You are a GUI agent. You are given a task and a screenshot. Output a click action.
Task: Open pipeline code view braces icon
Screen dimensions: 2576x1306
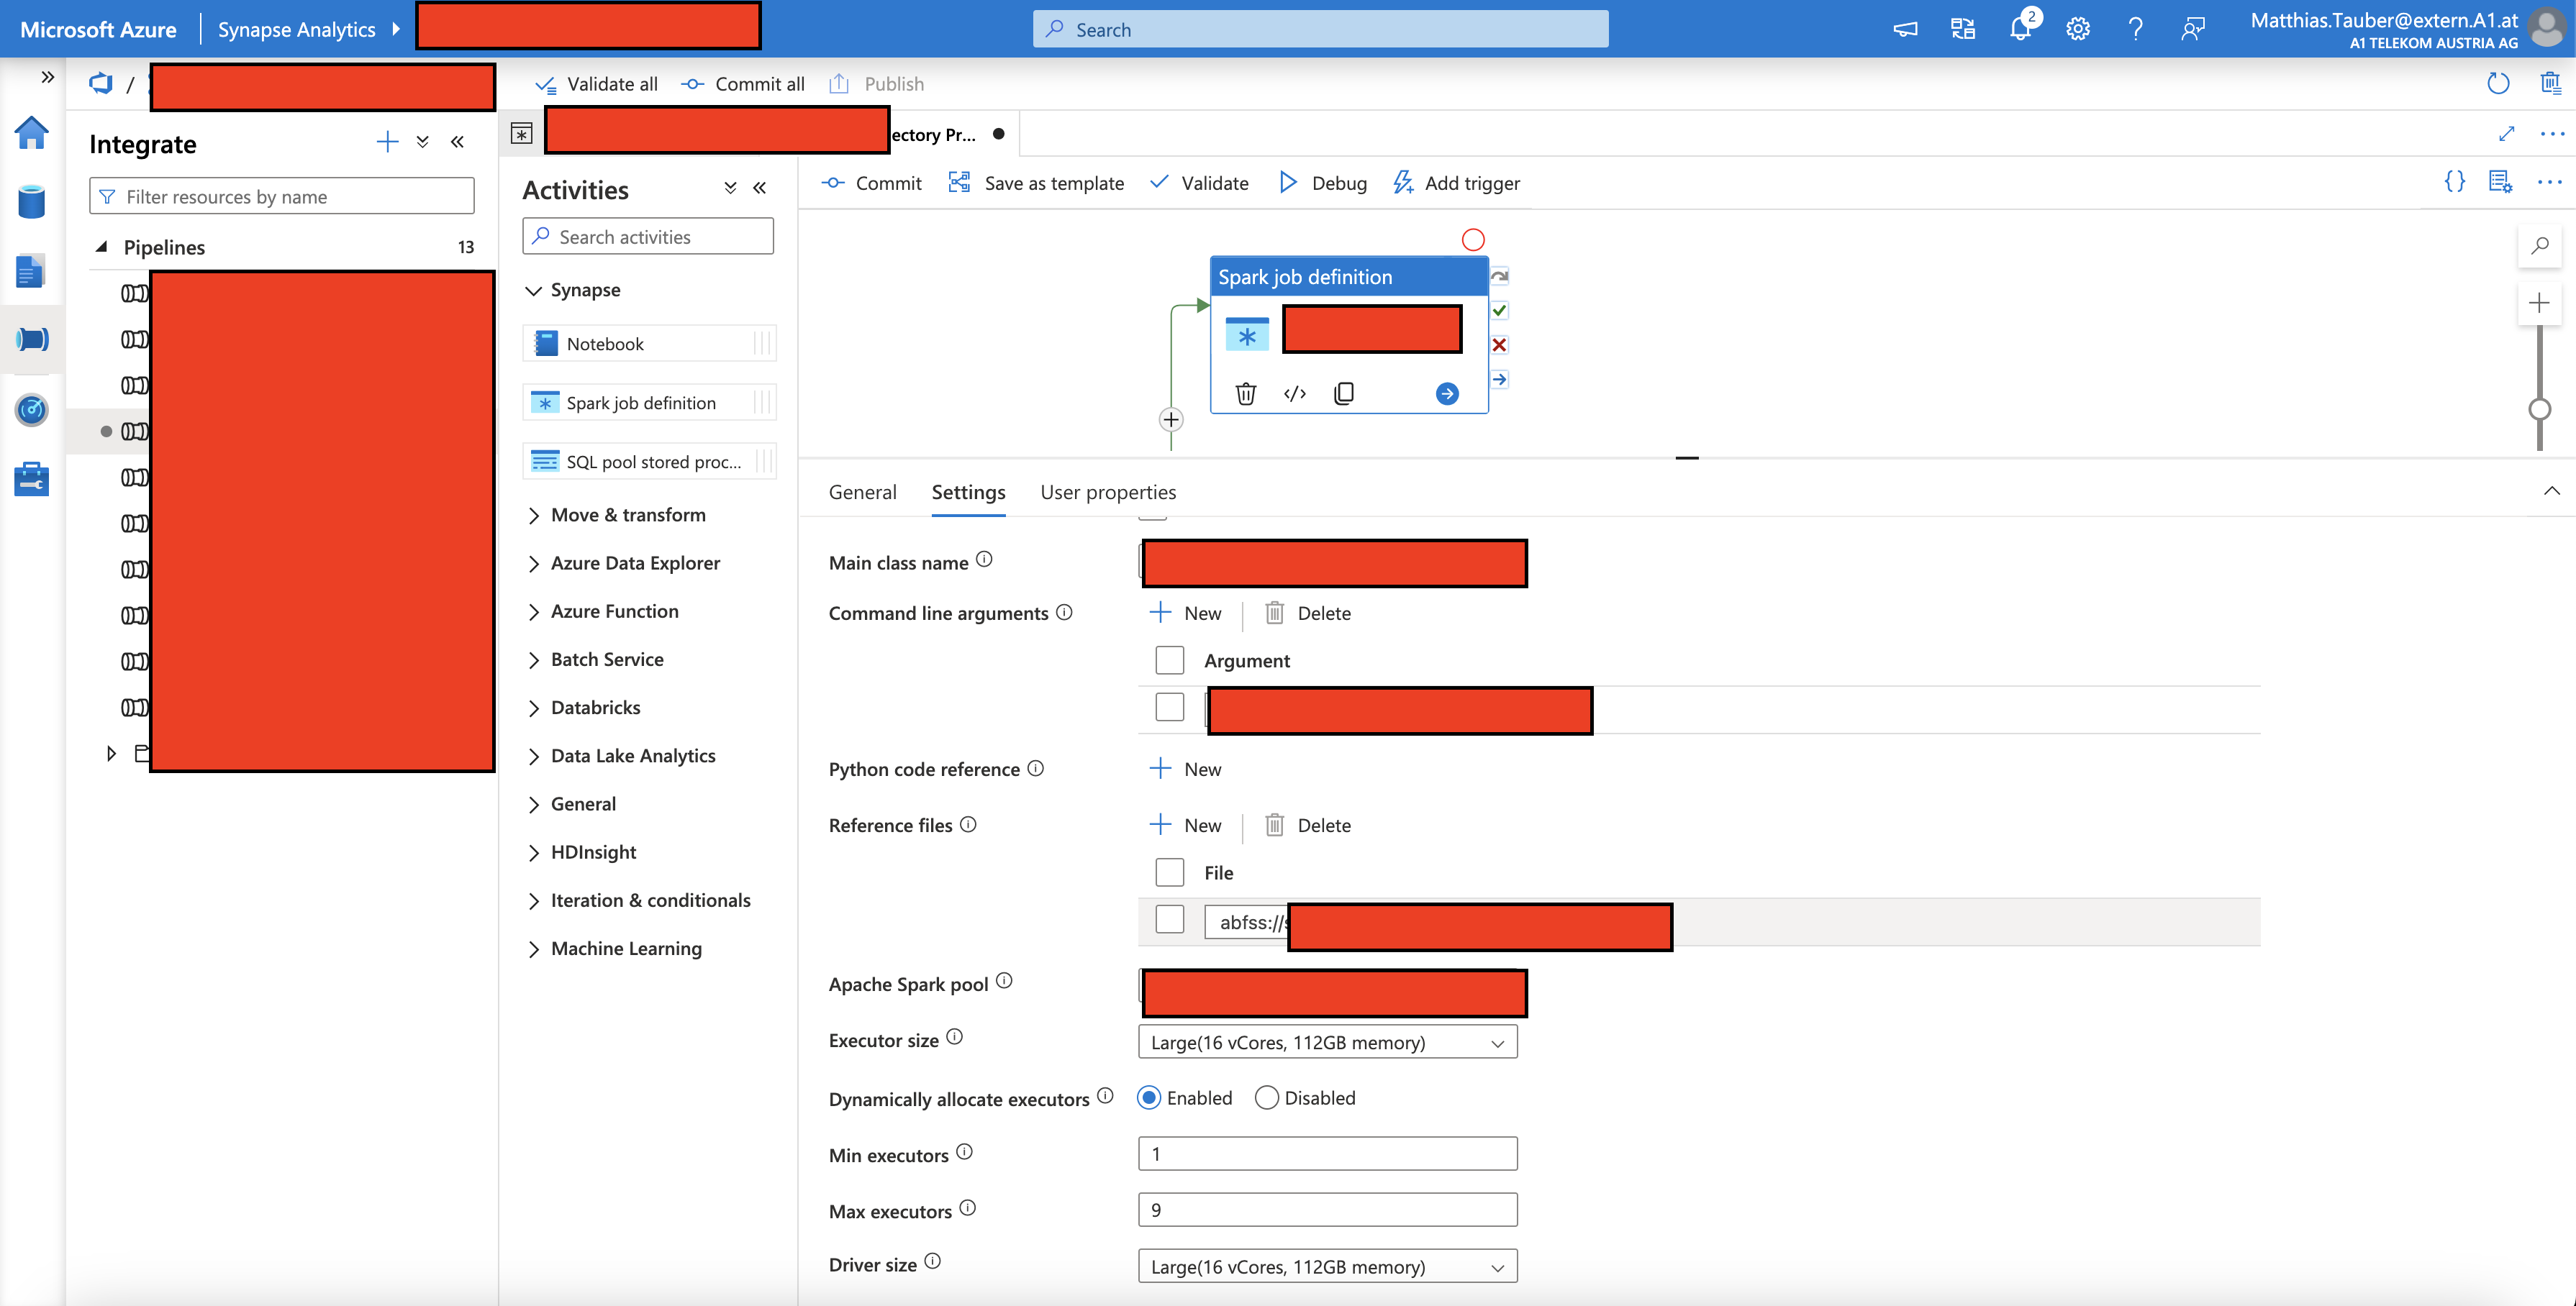coord(2455,181)
